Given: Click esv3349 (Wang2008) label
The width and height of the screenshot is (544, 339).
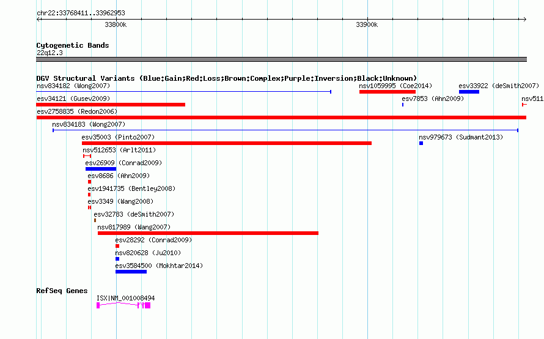Looking at the screenshot, I should (x=120, y=201).
